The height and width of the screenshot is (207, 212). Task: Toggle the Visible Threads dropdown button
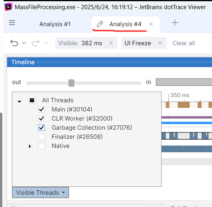pyautogui.click(x=40, y=193)
